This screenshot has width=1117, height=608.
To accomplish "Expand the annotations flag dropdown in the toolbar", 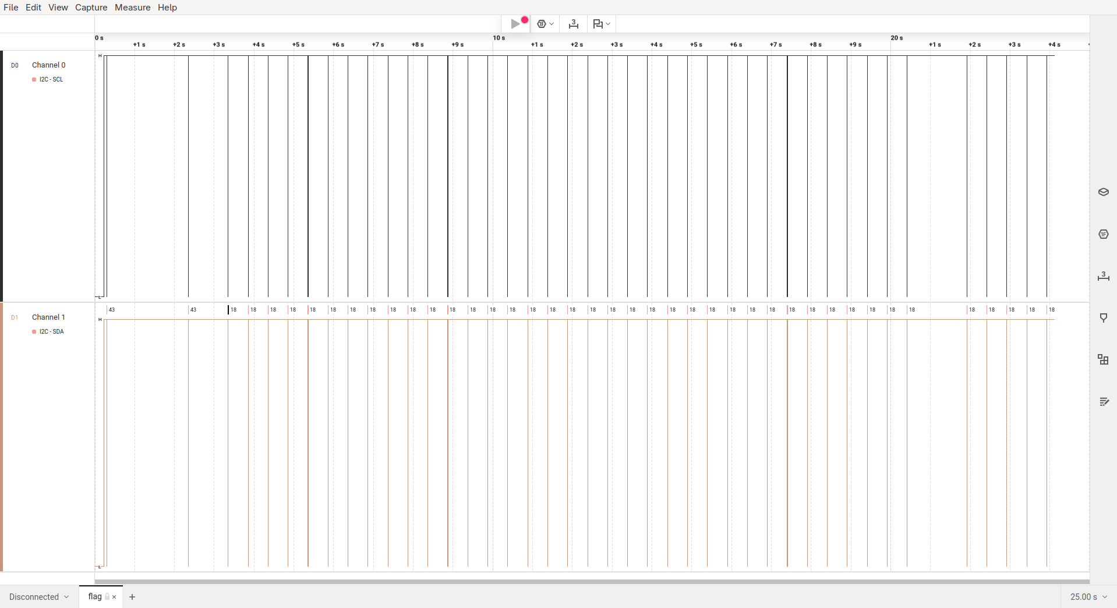I will [x=607, y=24].
